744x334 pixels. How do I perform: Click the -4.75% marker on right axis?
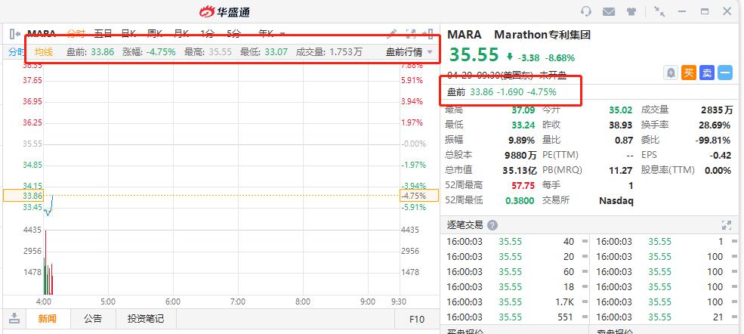[418, 196]
